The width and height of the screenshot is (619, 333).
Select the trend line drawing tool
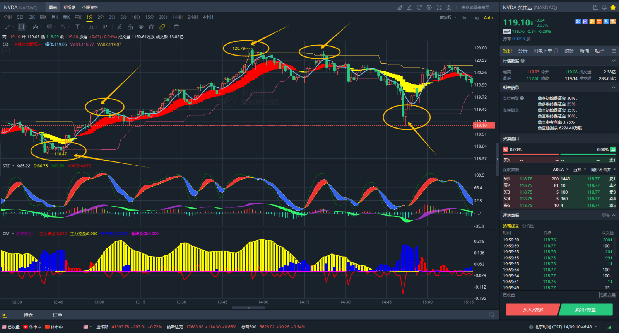coord(7,27)
